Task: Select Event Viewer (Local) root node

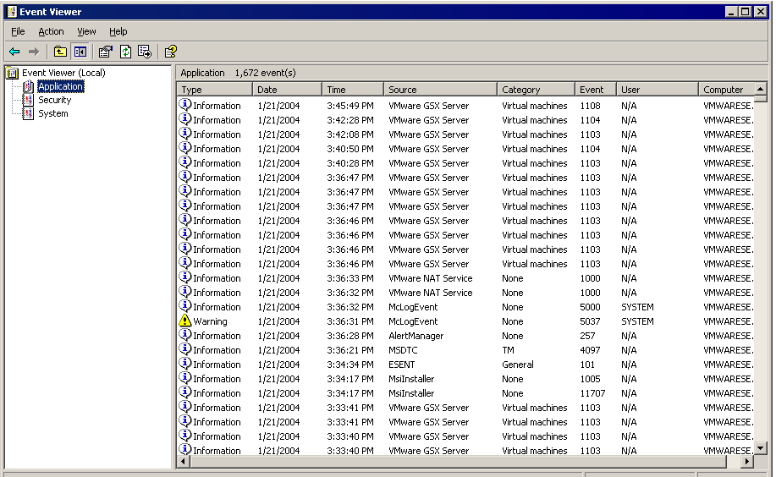Action: 63,73
